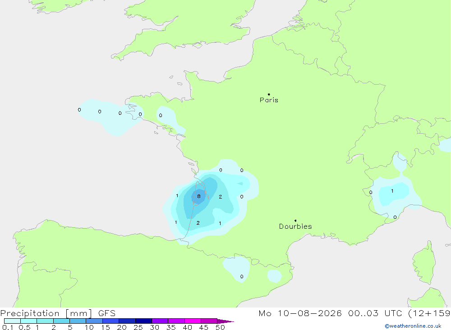Click the legend's purple over-50 arrow tip
The width and height of the screenshot is (451, 330).
pos(225,321)
